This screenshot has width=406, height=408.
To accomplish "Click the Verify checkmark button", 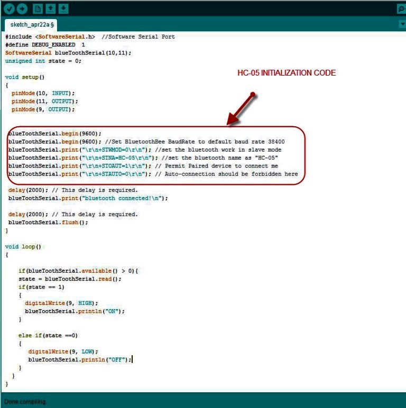I will [9, 9].
